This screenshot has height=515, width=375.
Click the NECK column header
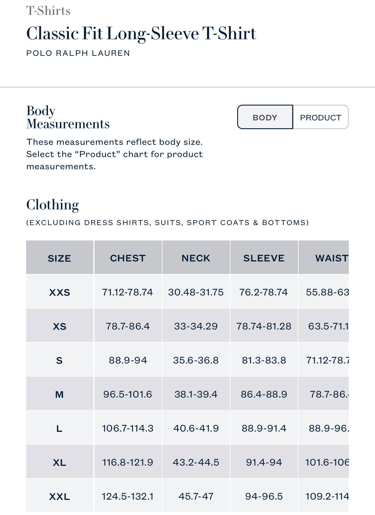click(196, 258)
